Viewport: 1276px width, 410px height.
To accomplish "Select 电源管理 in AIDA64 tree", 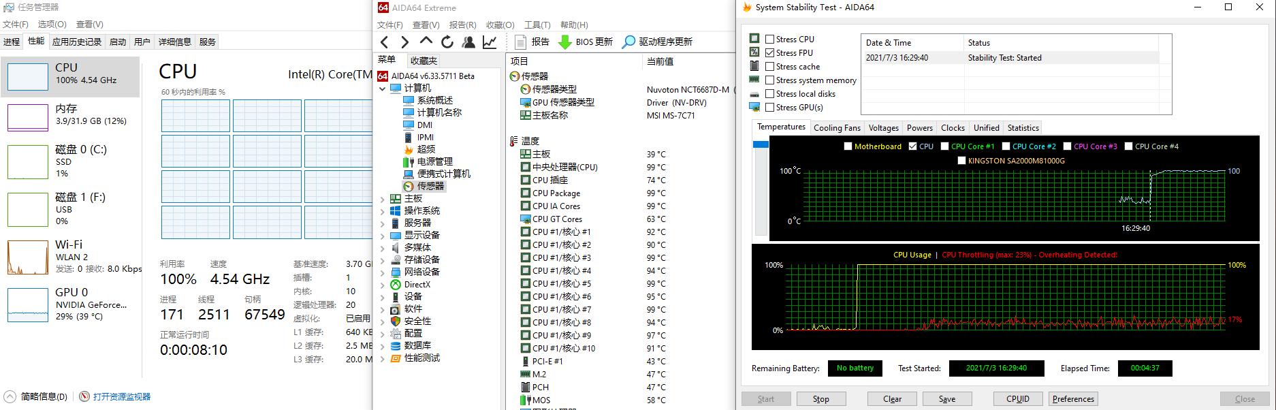I will tap(428, 161).
